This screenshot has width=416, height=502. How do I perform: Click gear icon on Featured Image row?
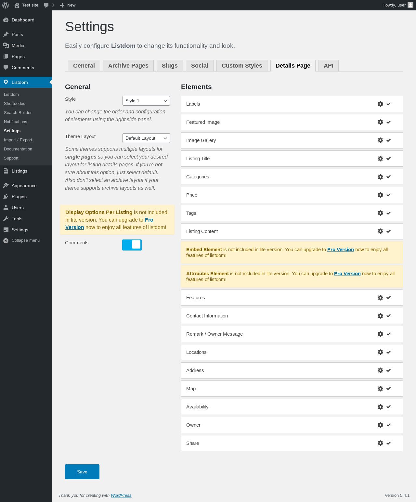380,122
